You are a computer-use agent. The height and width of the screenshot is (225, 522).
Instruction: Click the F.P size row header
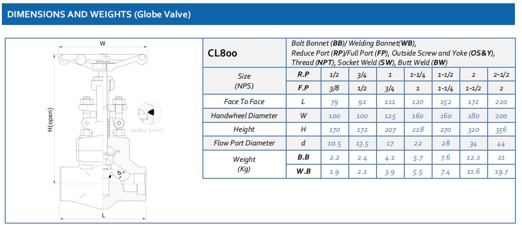coord(303,88)
